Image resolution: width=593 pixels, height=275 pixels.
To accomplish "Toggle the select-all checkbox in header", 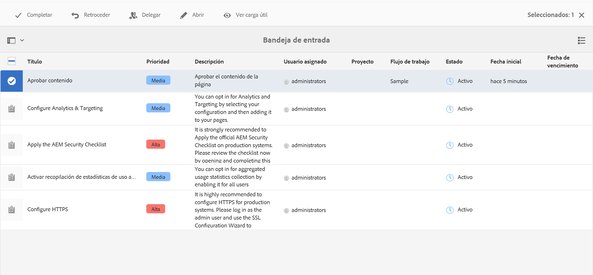I will tap(12, 61).
